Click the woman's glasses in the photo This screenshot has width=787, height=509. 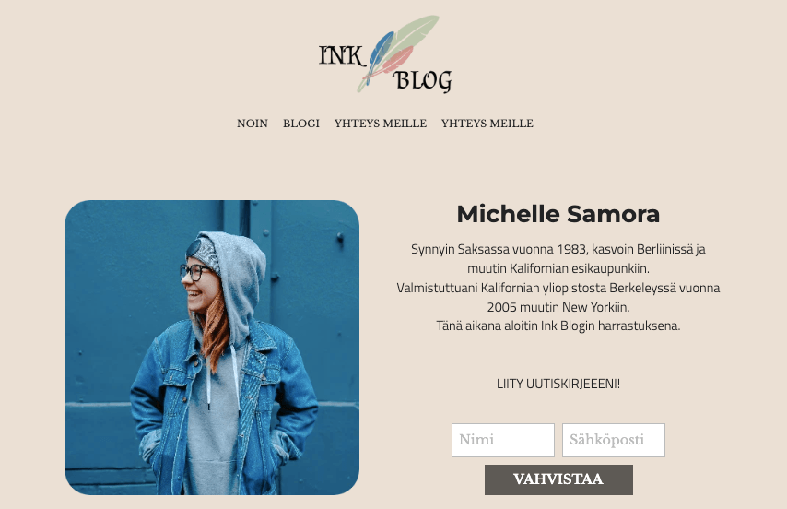tap(194, 273)
